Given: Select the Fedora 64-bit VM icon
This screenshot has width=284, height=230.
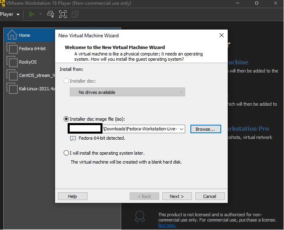Looking at the screenshot, I should click(12, 49).
